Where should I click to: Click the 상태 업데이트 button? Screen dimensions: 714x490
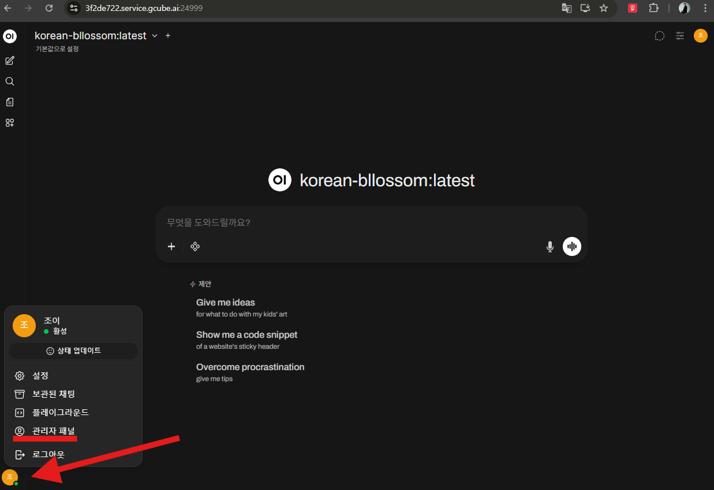pyautogui.click(x=73, y=351)
